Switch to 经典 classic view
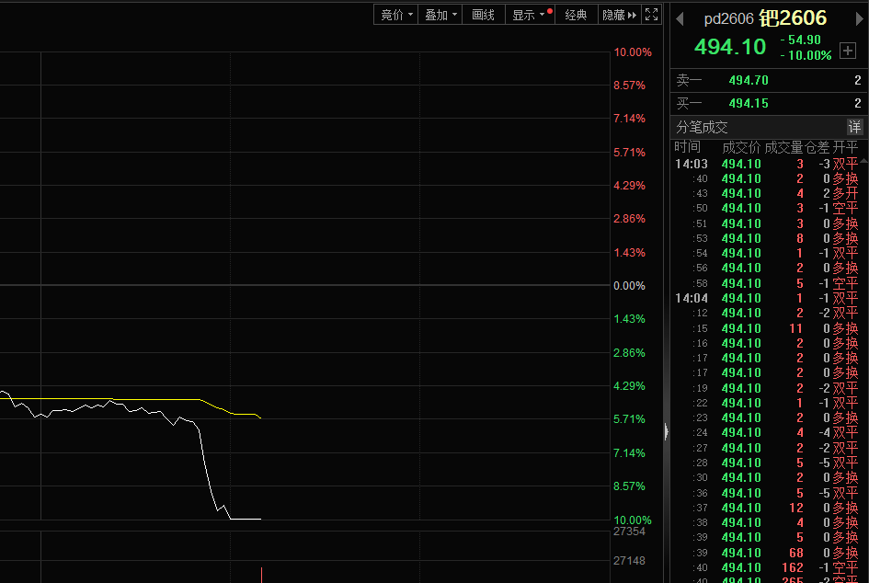This screenshot has width=869, height=583. [576, 15]
